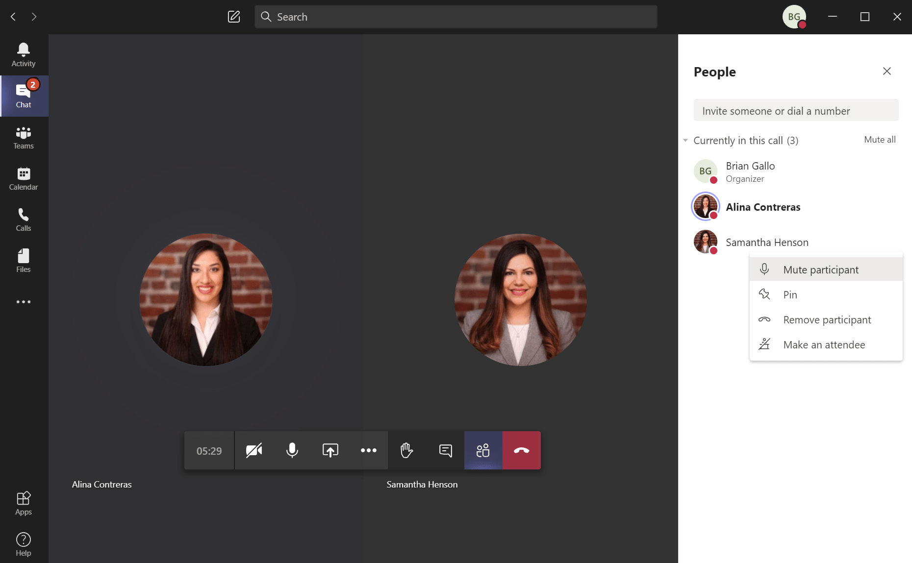Mute your microphone

(x=292, y=450)
